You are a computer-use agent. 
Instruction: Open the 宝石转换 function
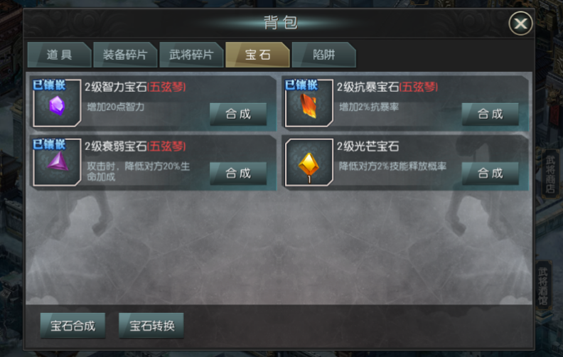pyautogui.click(x=151, y=326)
